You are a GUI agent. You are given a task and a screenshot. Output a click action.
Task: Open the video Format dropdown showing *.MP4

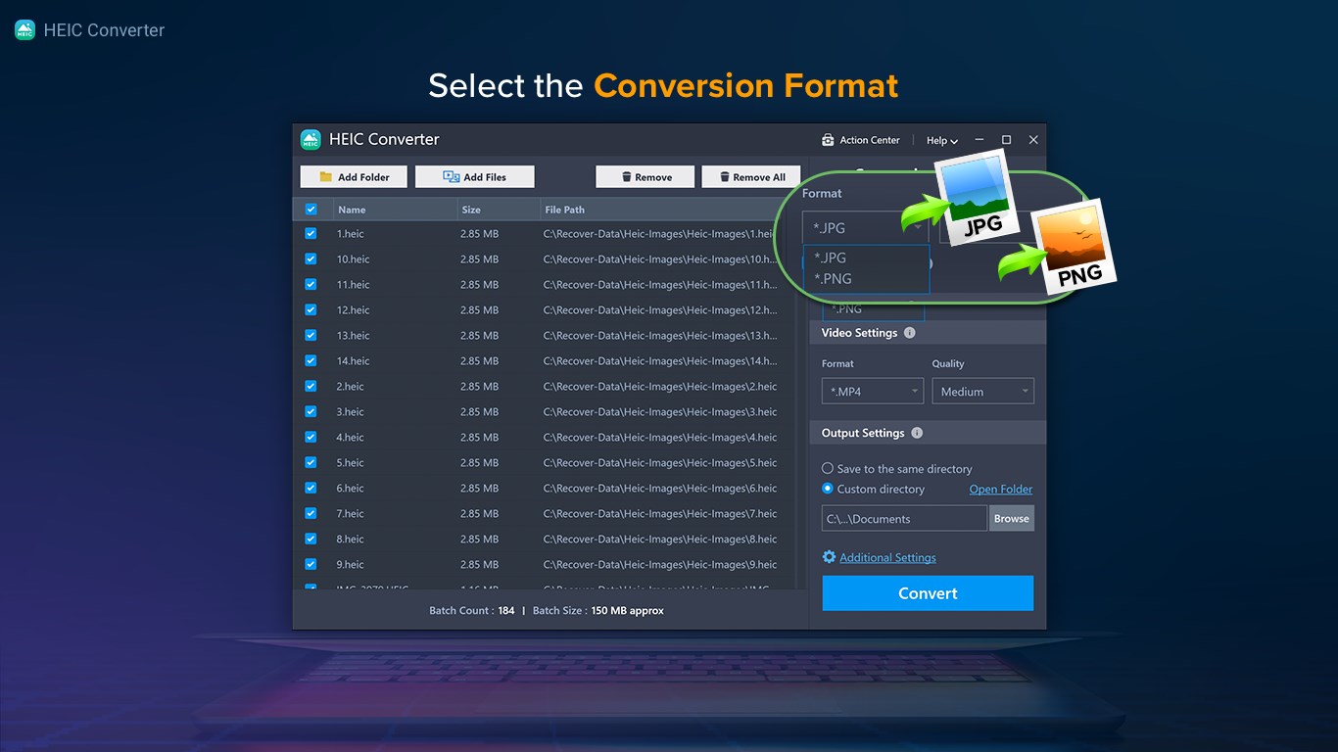coord(873,392)
